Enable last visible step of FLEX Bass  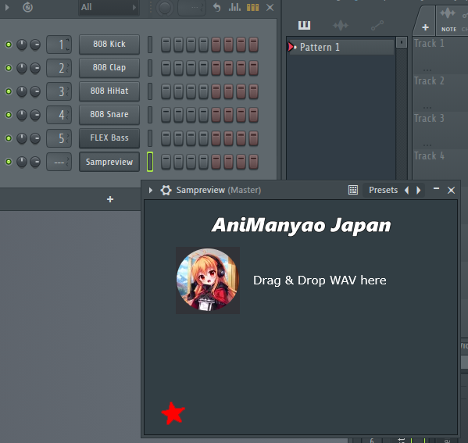[x=254, y=138]
